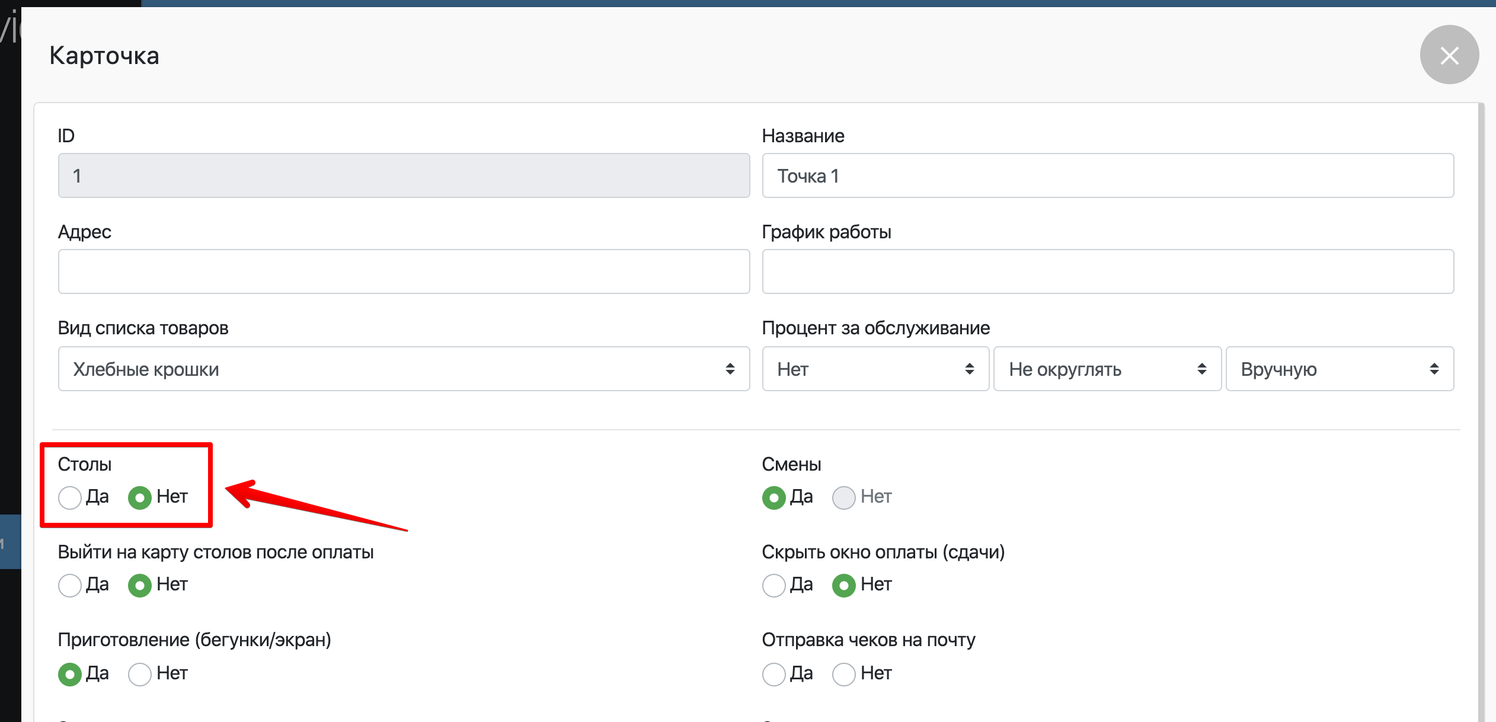Image resolution: width=1496 pixels, height=722 pixels.
Task: Click the Название field with Точка 1
Action: pyautogui.click(x=1107, y=175)
